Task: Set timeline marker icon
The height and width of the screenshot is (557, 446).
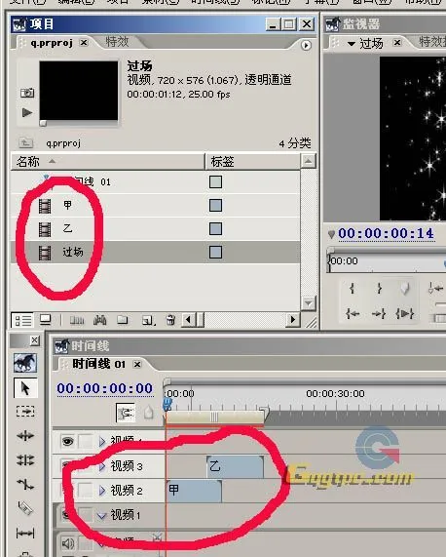Action: point(149,413)
